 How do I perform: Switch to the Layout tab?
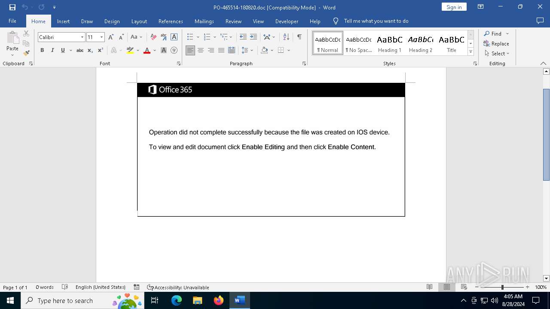click(x=139, y=21)
